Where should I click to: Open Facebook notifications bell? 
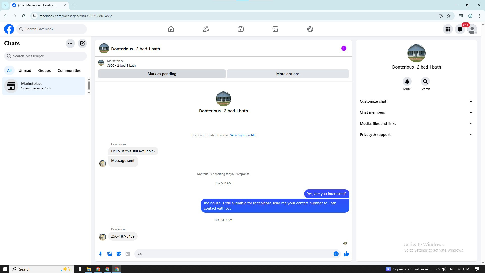460,29
